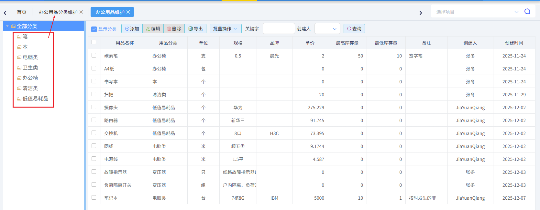Click the 导出 button

(195, 29)
